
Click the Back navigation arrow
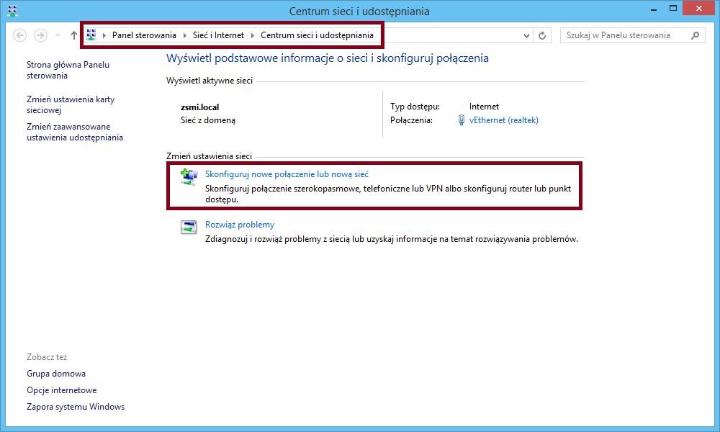click(19, 35)
